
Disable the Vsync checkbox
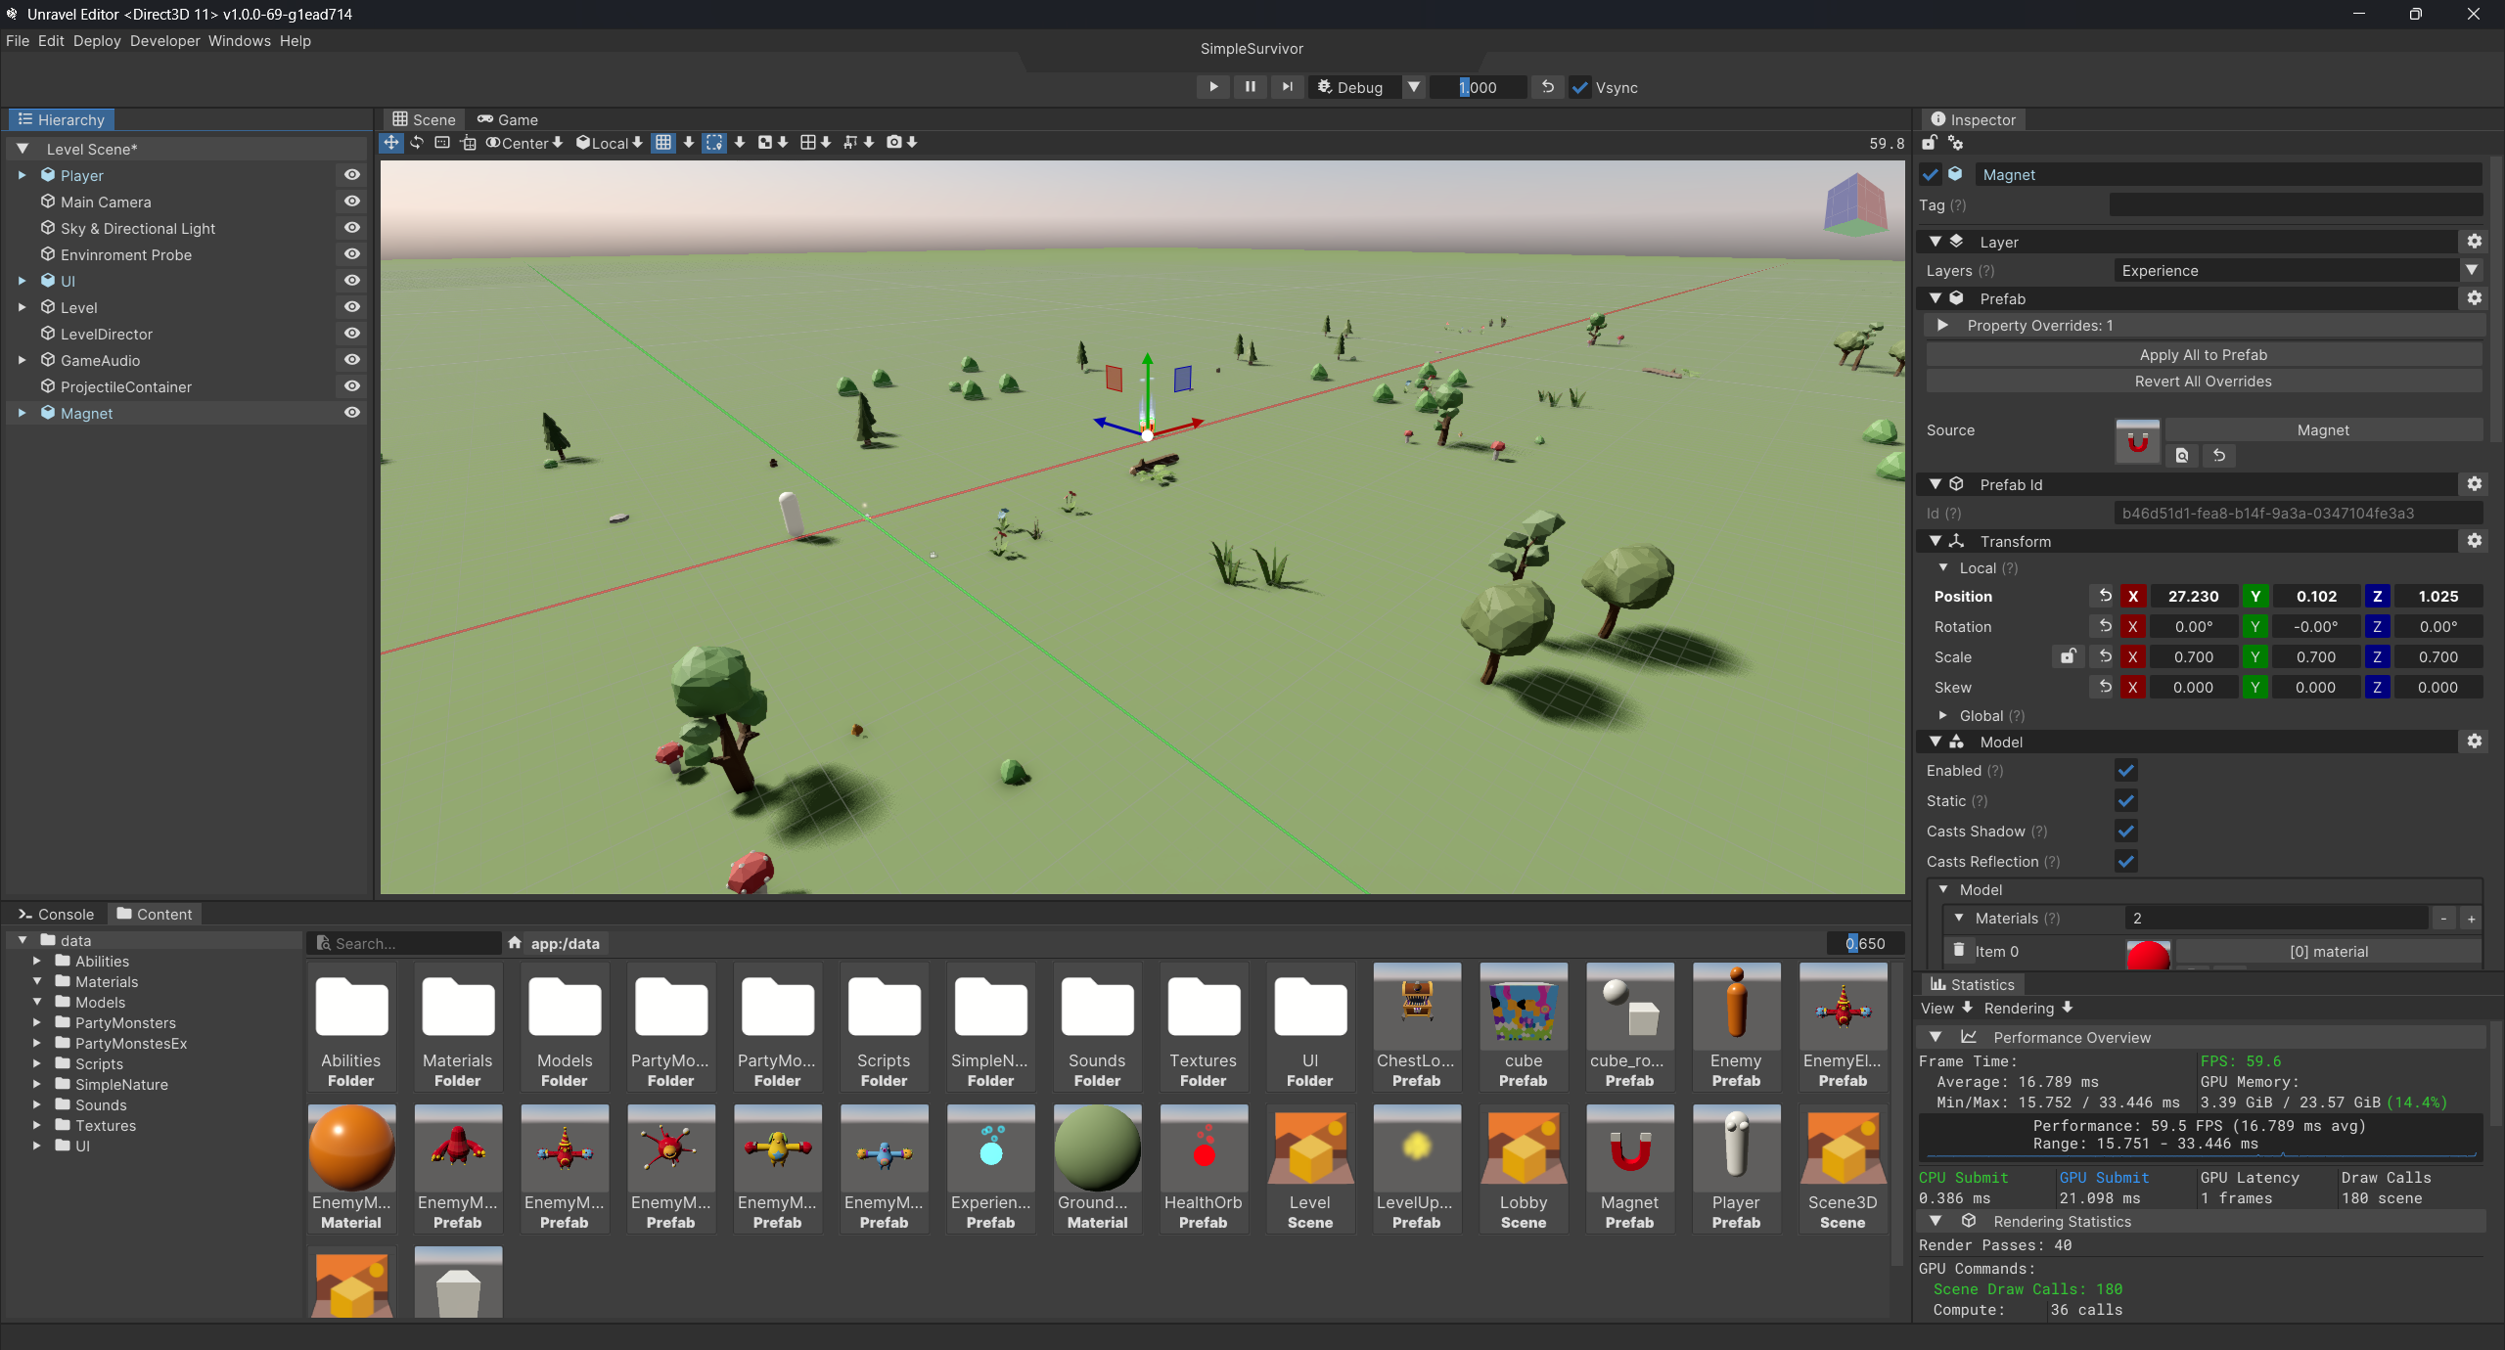point(1578,87)
